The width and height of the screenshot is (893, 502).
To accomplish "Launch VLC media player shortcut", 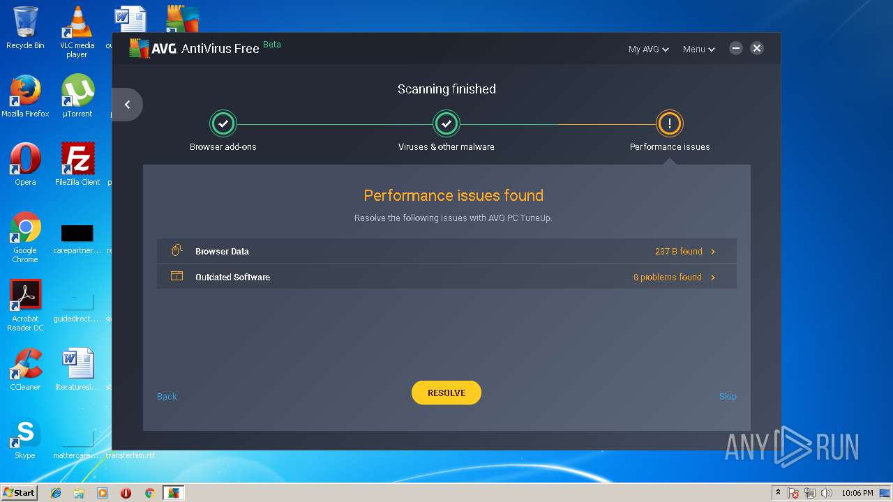I will tap(77, 31).
